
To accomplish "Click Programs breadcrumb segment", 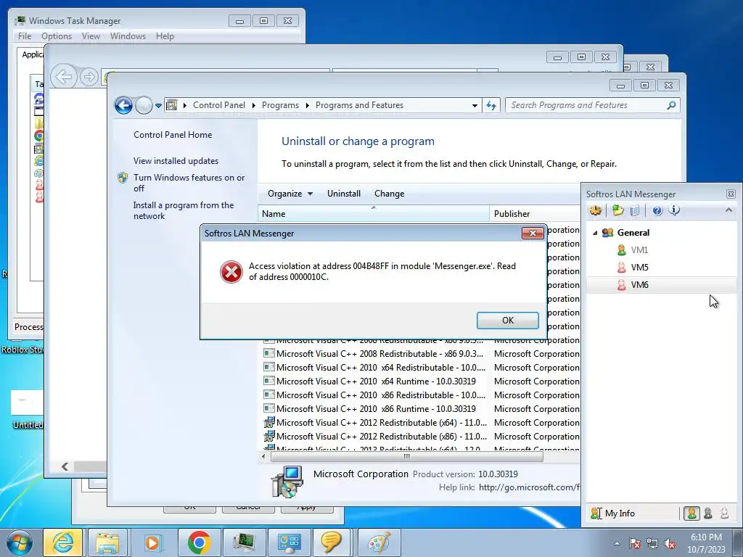I will click(x=280, y=105).
